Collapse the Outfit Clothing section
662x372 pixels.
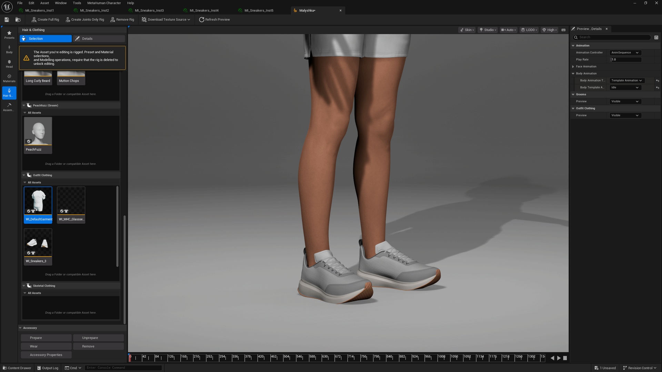click(x=24, y=175)
